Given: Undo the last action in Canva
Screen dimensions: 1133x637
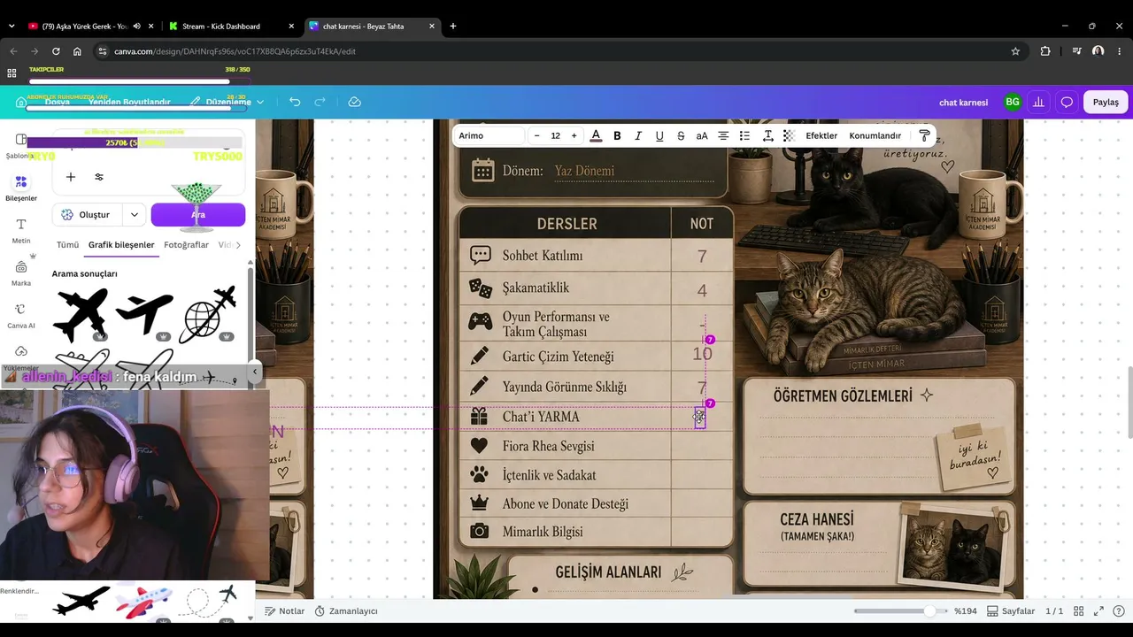Looking at the screenshot, I should point(295,102).
